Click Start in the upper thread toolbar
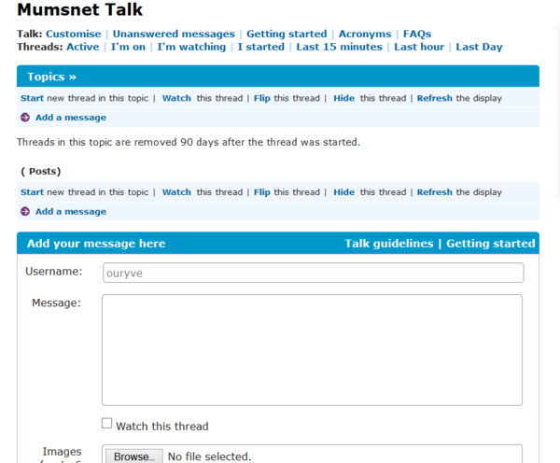This screenshot has width=560, height=463. pyautogui.click(x=32, y=98)
